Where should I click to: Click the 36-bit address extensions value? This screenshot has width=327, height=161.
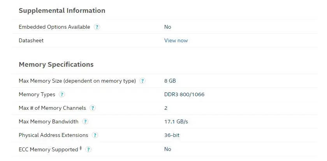point(172,135)
